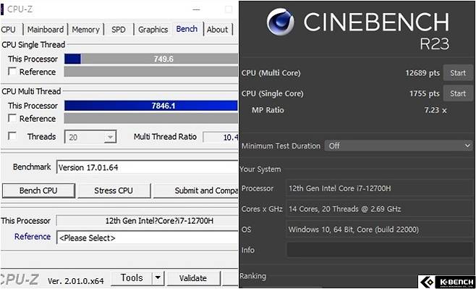Click the Single Thread score progress bar
Image resolution: width=476 pixels, height=289 pixels.
[151, 59]
